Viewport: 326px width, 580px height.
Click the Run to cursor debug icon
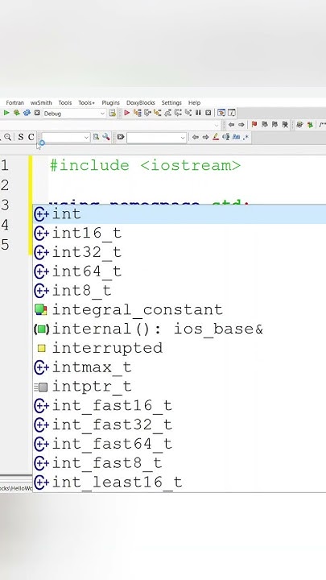[138, 113]
